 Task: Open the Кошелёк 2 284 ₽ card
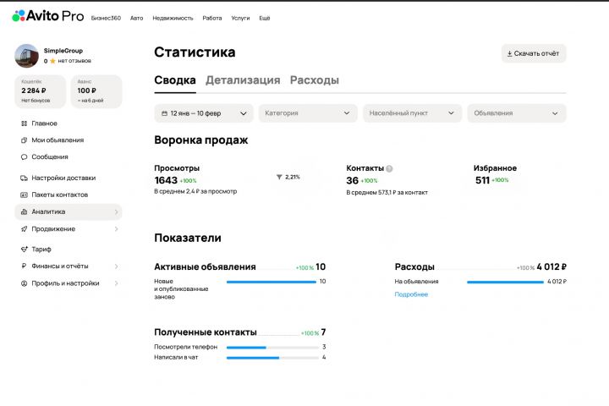click(x=41, y=91)
